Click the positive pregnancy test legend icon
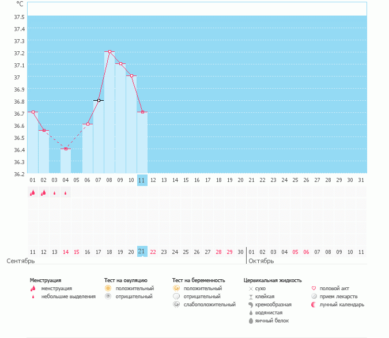The image size is (389, 338). (x=176, y=288)
